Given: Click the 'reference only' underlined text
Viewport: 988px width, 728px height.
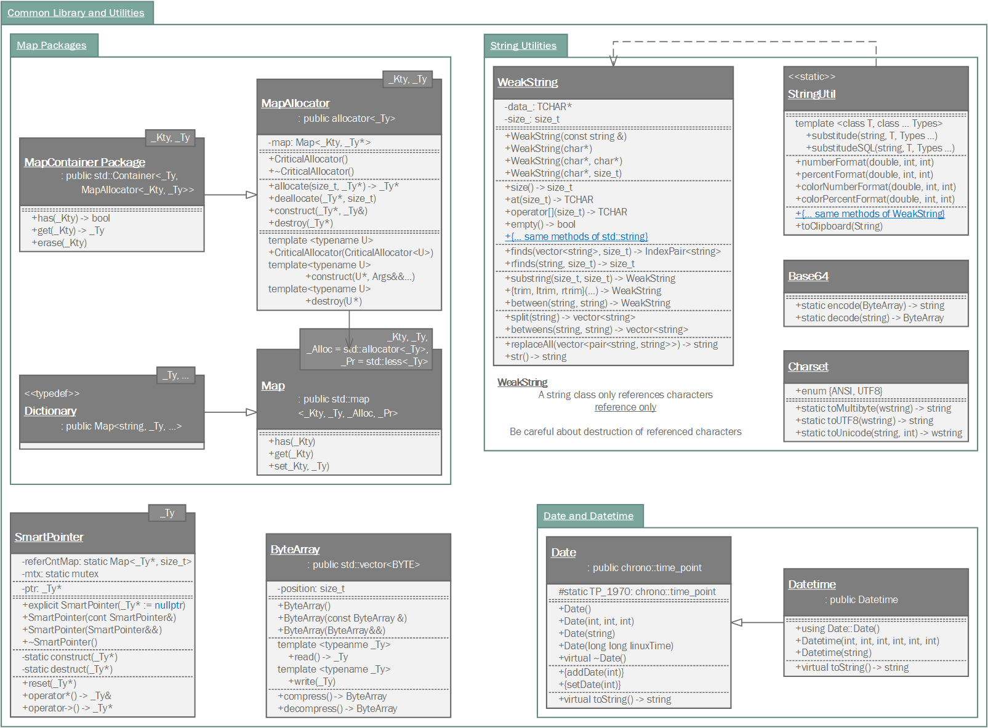Looking at the screenshot, I should pos(625,407).
